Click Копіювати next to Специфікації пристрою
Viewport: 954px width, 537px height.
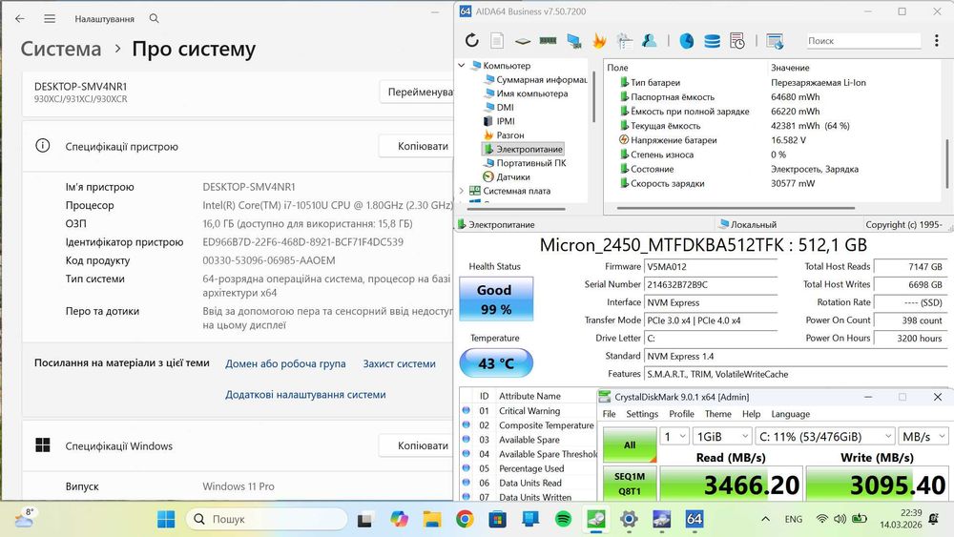417,146
